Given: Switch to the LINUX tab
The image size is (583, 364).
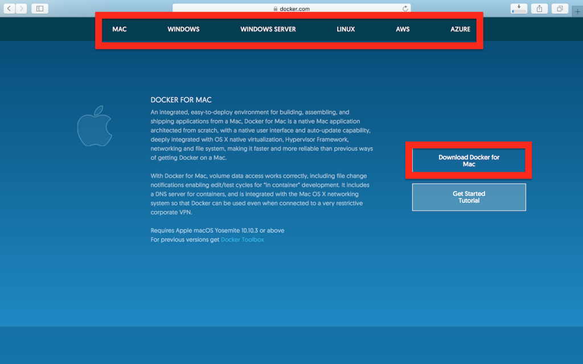Looking at the screenshot, I should (346, 30).
